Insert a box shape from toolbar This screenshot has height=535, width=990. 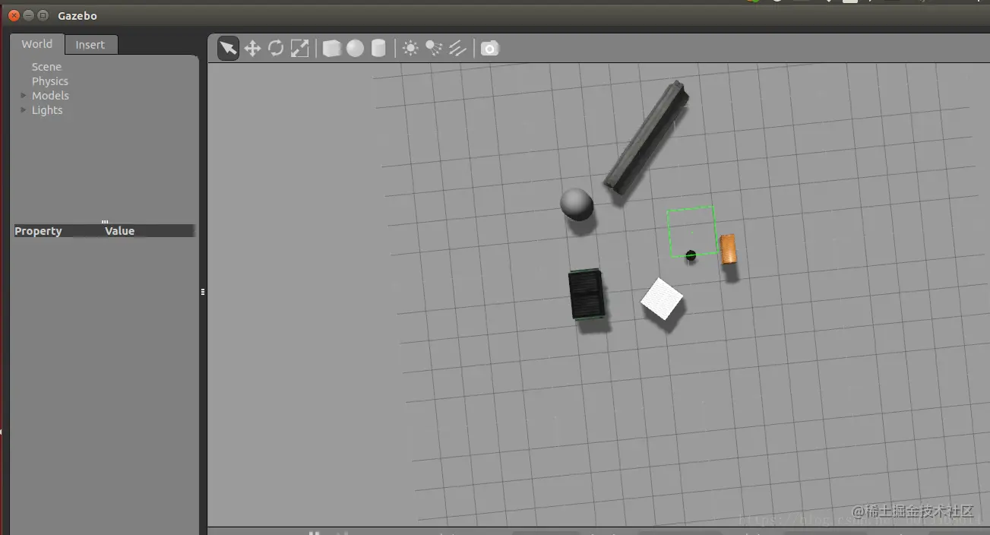point(331,49)
